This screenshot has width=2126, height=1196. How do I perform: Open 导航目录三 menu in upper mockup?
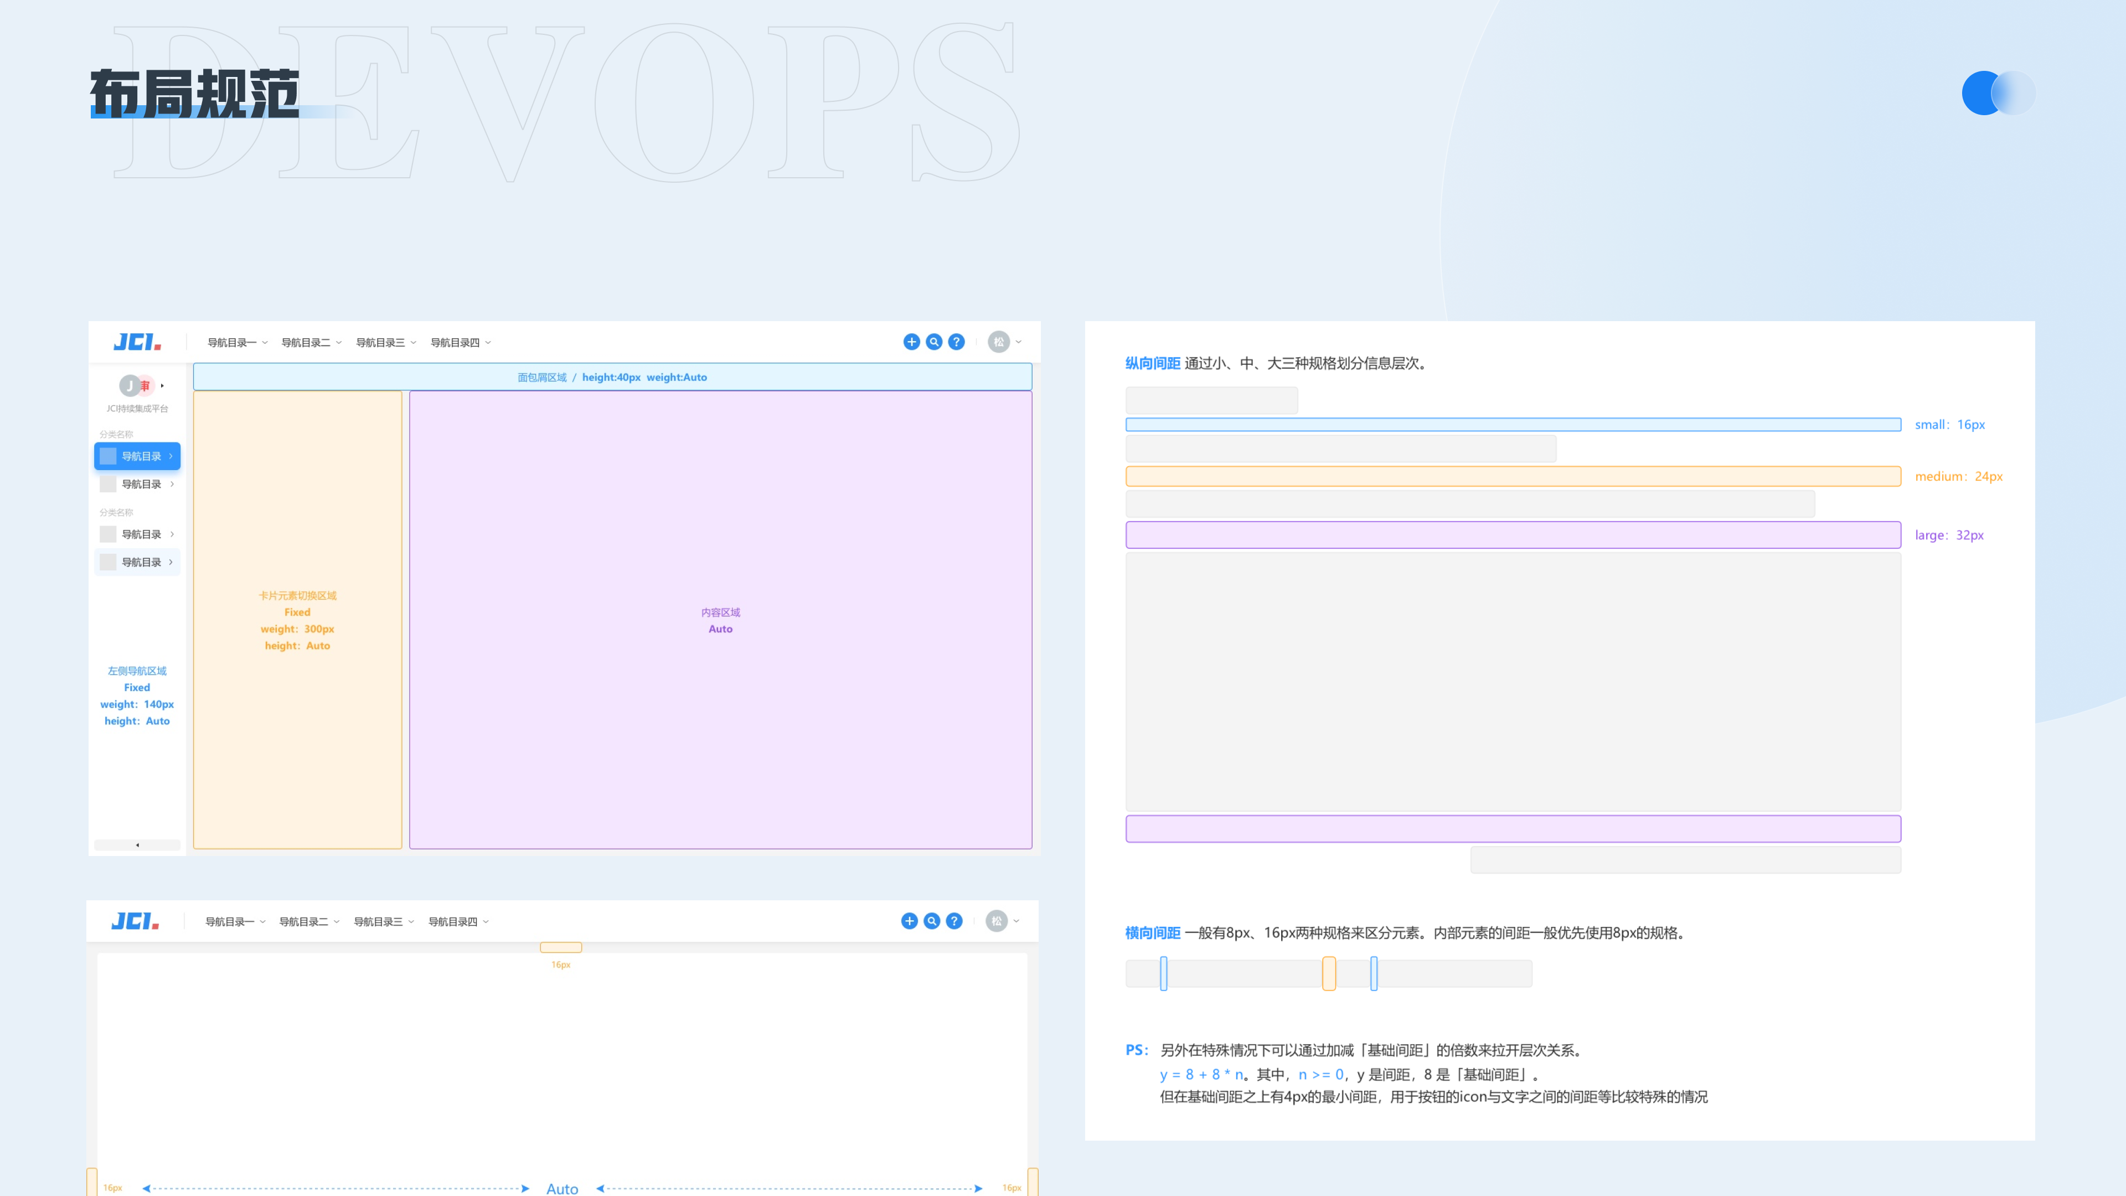point(385,343)
